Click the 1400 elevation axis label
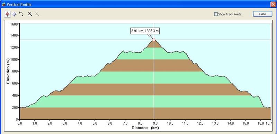 click(x=14, y=35)
